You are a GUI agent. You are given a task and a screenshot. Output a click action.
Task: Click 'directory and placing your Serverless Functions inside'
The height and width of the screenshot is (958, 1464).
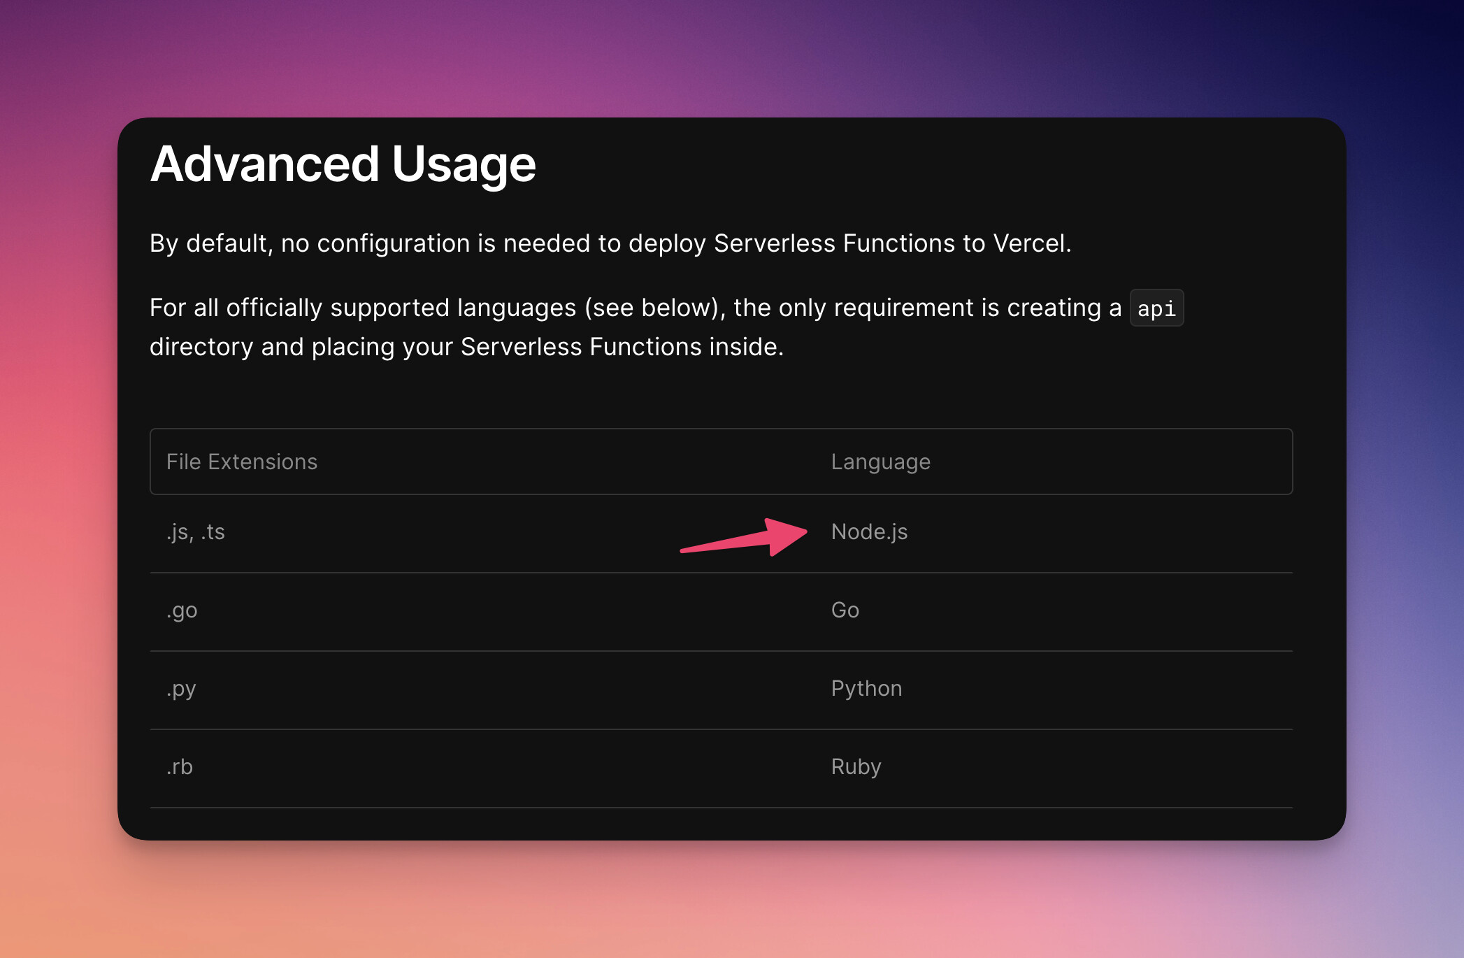coord(466,347)
